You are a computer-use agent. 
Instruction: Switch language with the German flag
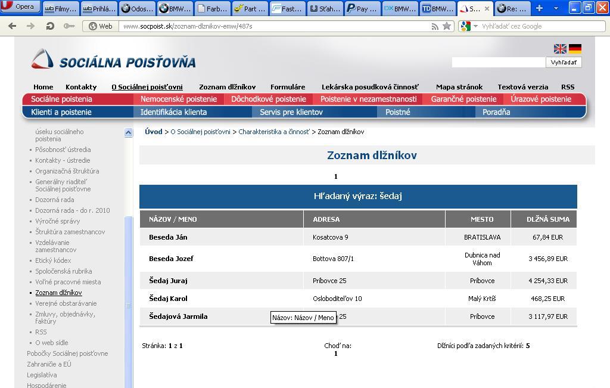tap(575, 49)
